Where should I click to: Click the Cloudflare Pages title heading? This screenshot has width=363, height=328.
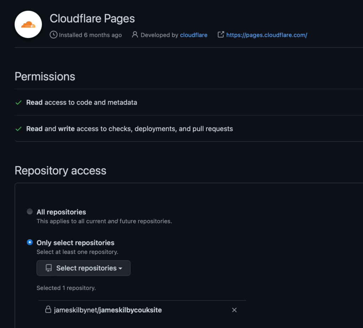92,18
